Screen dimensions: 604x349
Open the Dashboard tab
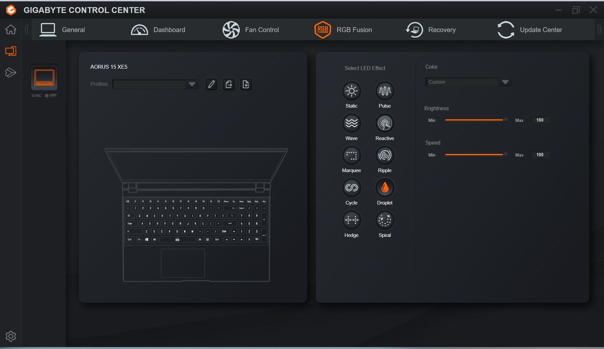158,30
